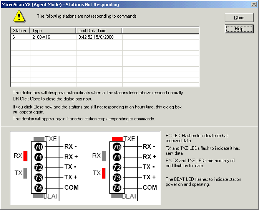Click terminal 72 in left diagram
This screenshot has height=210, width=259.
(x=38, y=167)
